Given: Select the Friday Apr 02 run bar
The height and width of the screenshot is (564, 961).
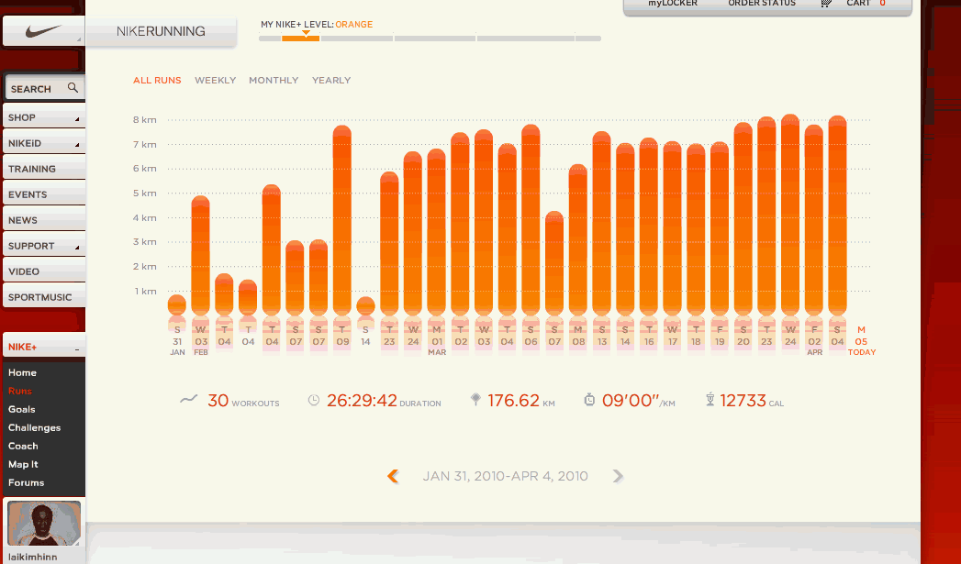Looking at the screenshot, I should 814,220.
